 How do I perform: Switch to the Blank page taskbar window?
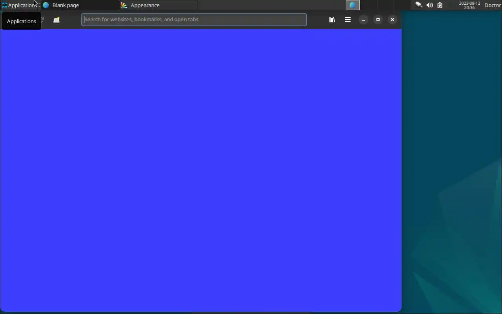(x=80, y=5)
